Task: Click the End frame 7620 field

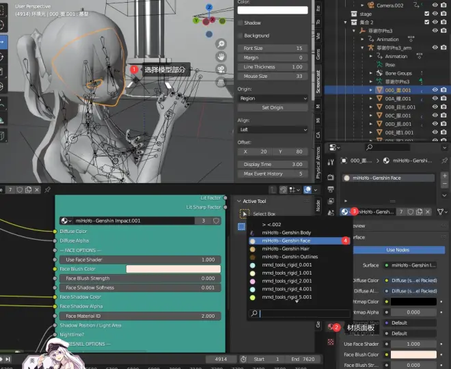Action: tap(302, 359)
